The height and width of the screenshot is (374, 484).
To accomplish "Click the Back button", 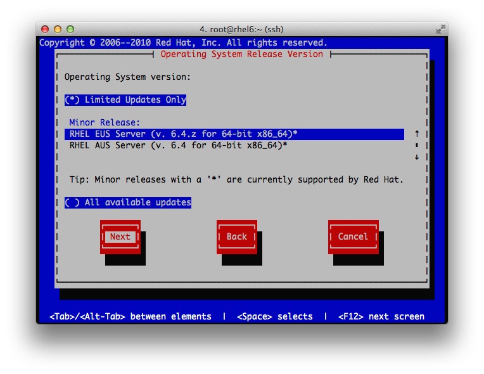I will [237, 237].
